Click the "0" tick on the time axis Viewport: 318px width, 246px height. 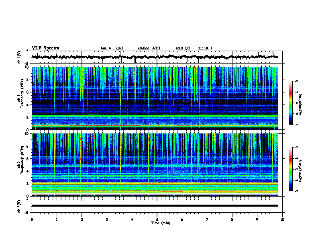32,219
